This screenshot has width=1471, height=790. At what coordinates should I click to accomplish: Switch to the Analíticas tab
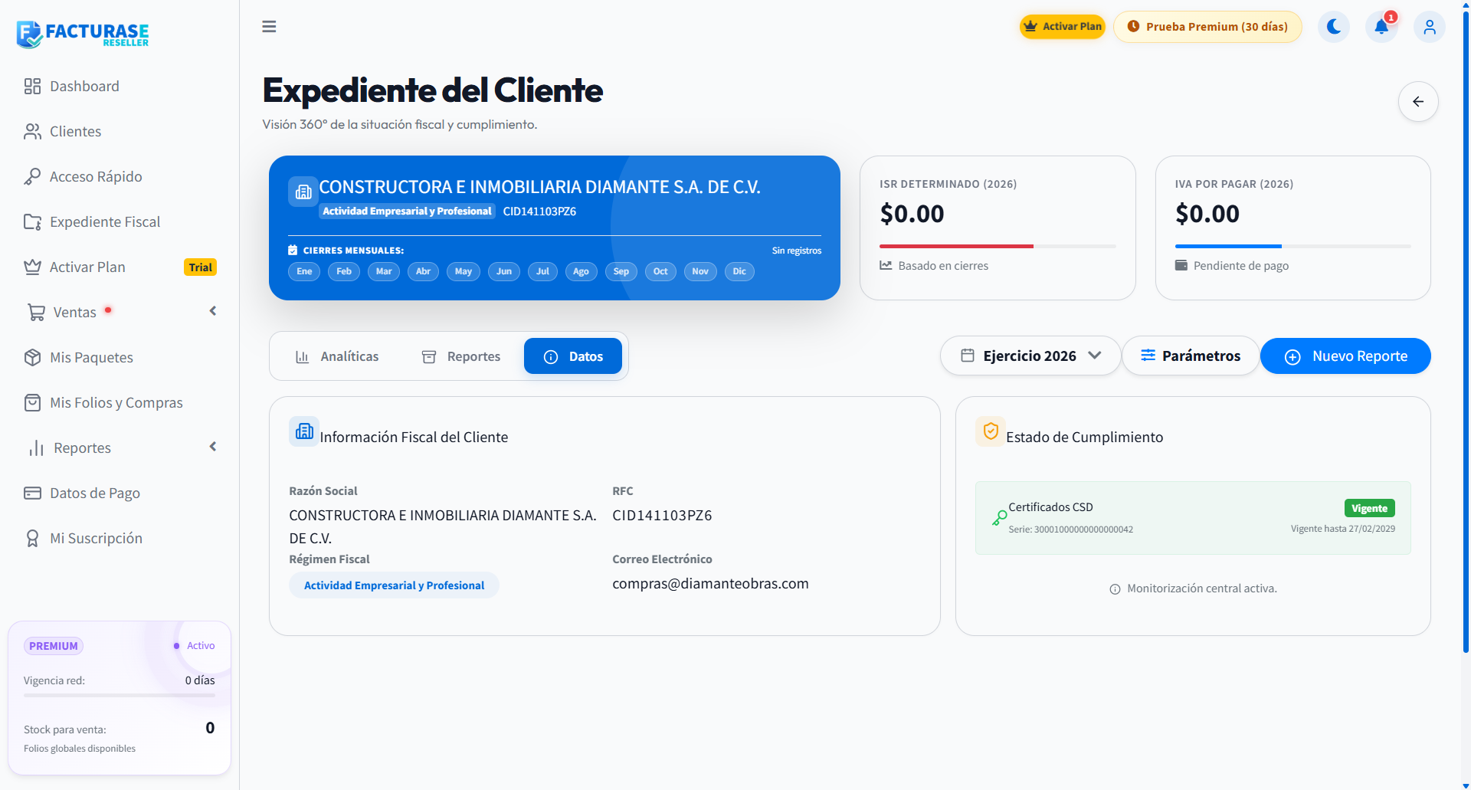click(337, 356)
